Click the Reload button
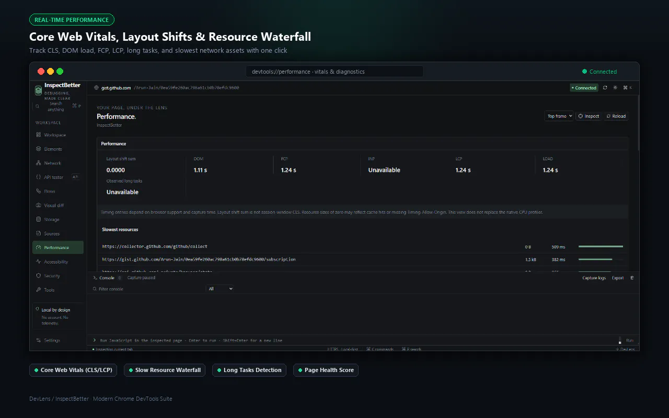Viewport: 669px width, 418px height. (616, 116)
